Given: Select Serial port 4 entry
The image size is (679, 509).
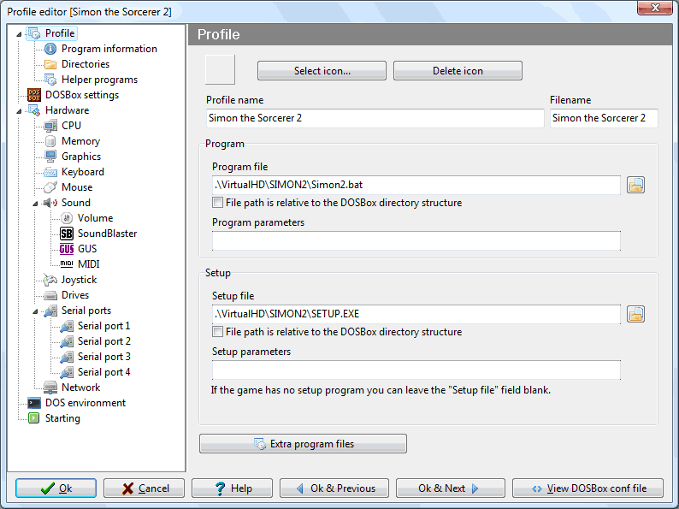Looking at the screenshot, I should [104, 372].
